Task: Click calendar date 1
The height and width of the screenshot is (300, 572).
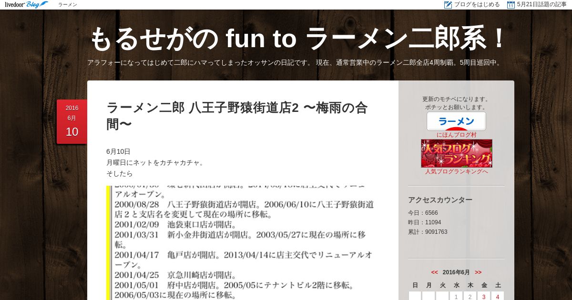Action: tap(456, 297)
